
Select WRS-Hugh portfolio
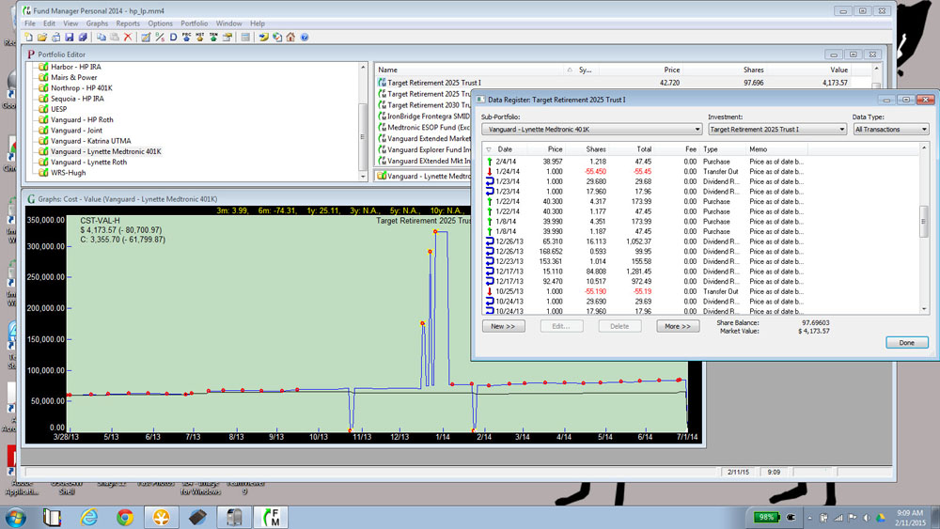coord(69,173)
